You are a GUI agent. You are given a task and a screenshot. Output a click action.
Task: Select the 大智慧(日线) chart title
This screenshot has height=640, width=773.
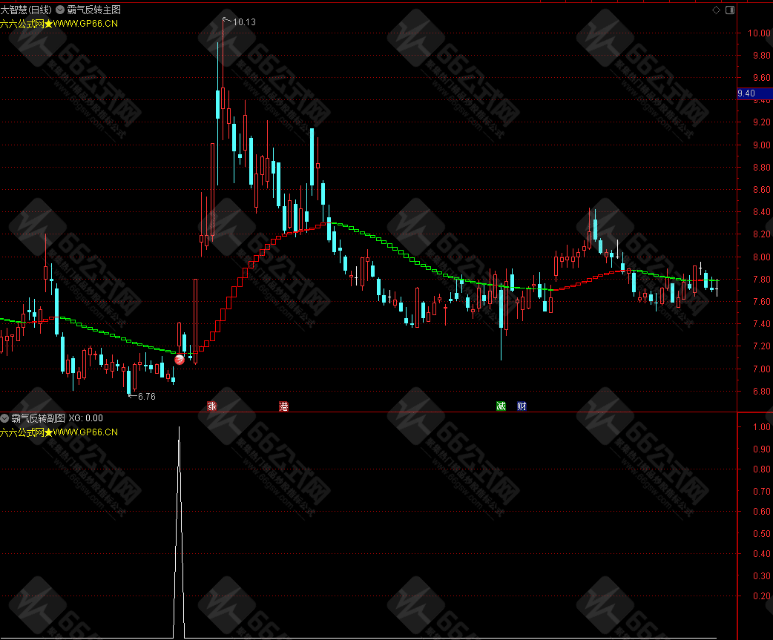(26, 10)
